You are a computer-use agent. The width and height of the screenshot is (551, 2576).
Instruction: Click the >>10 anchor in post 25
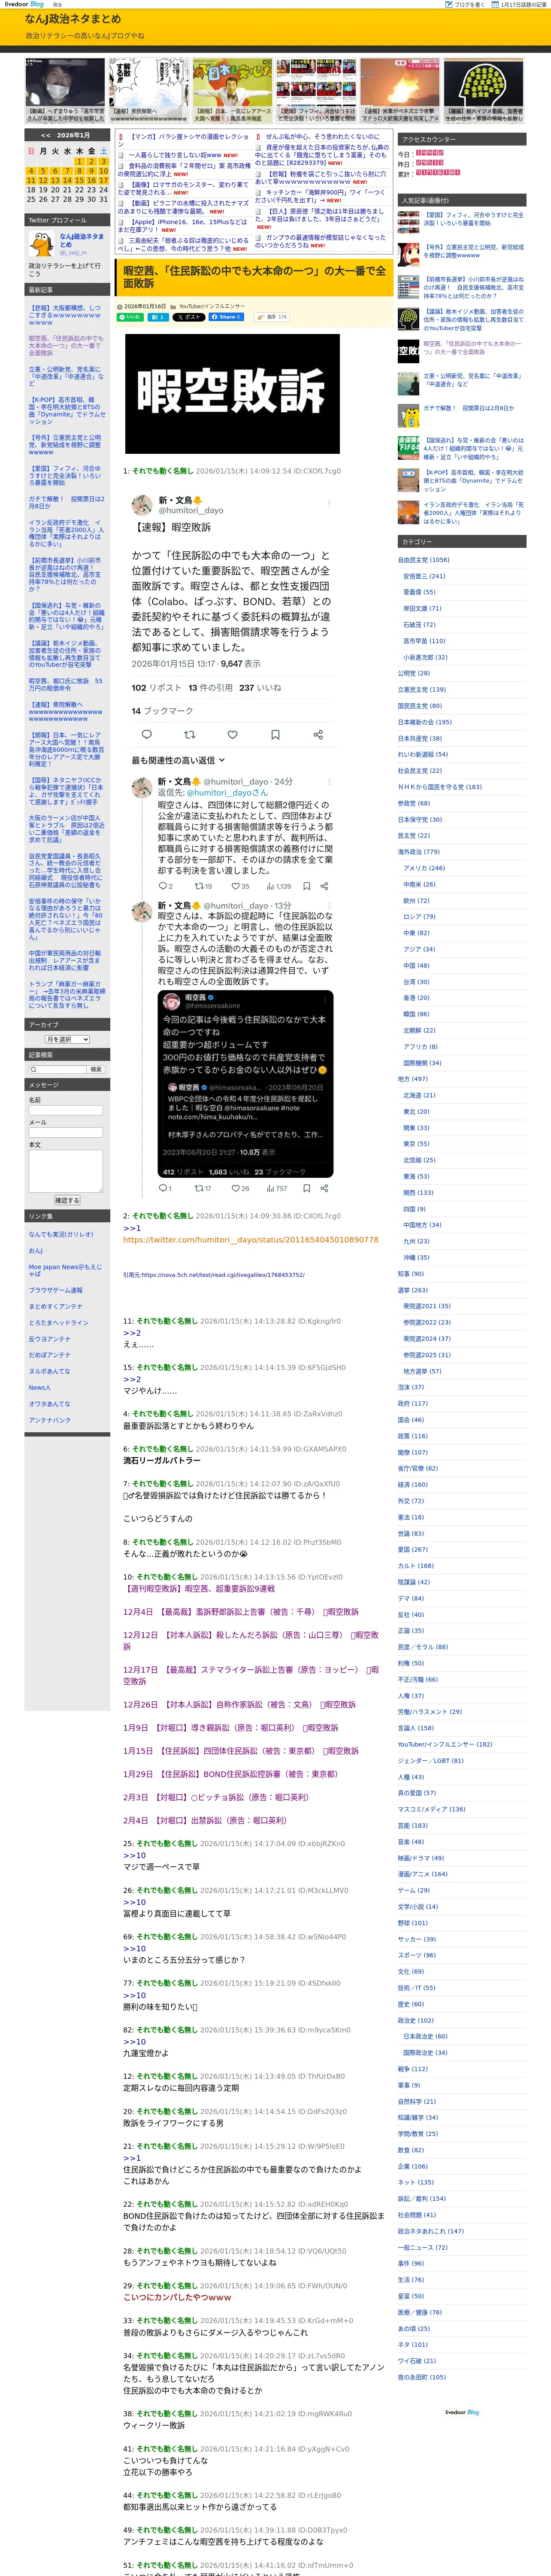[x=134, y=1855]
